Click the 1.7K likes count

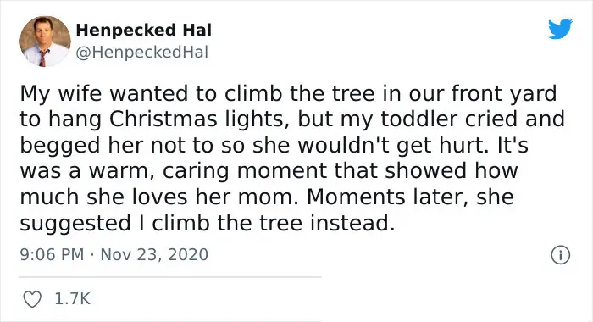coord(73,299)
